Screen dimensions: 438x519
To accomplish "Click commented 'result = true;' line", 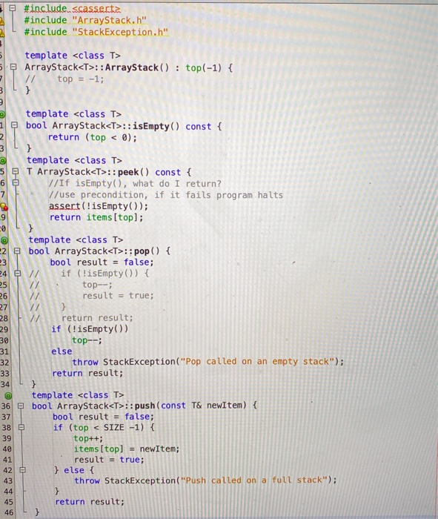I will point(118,296).
